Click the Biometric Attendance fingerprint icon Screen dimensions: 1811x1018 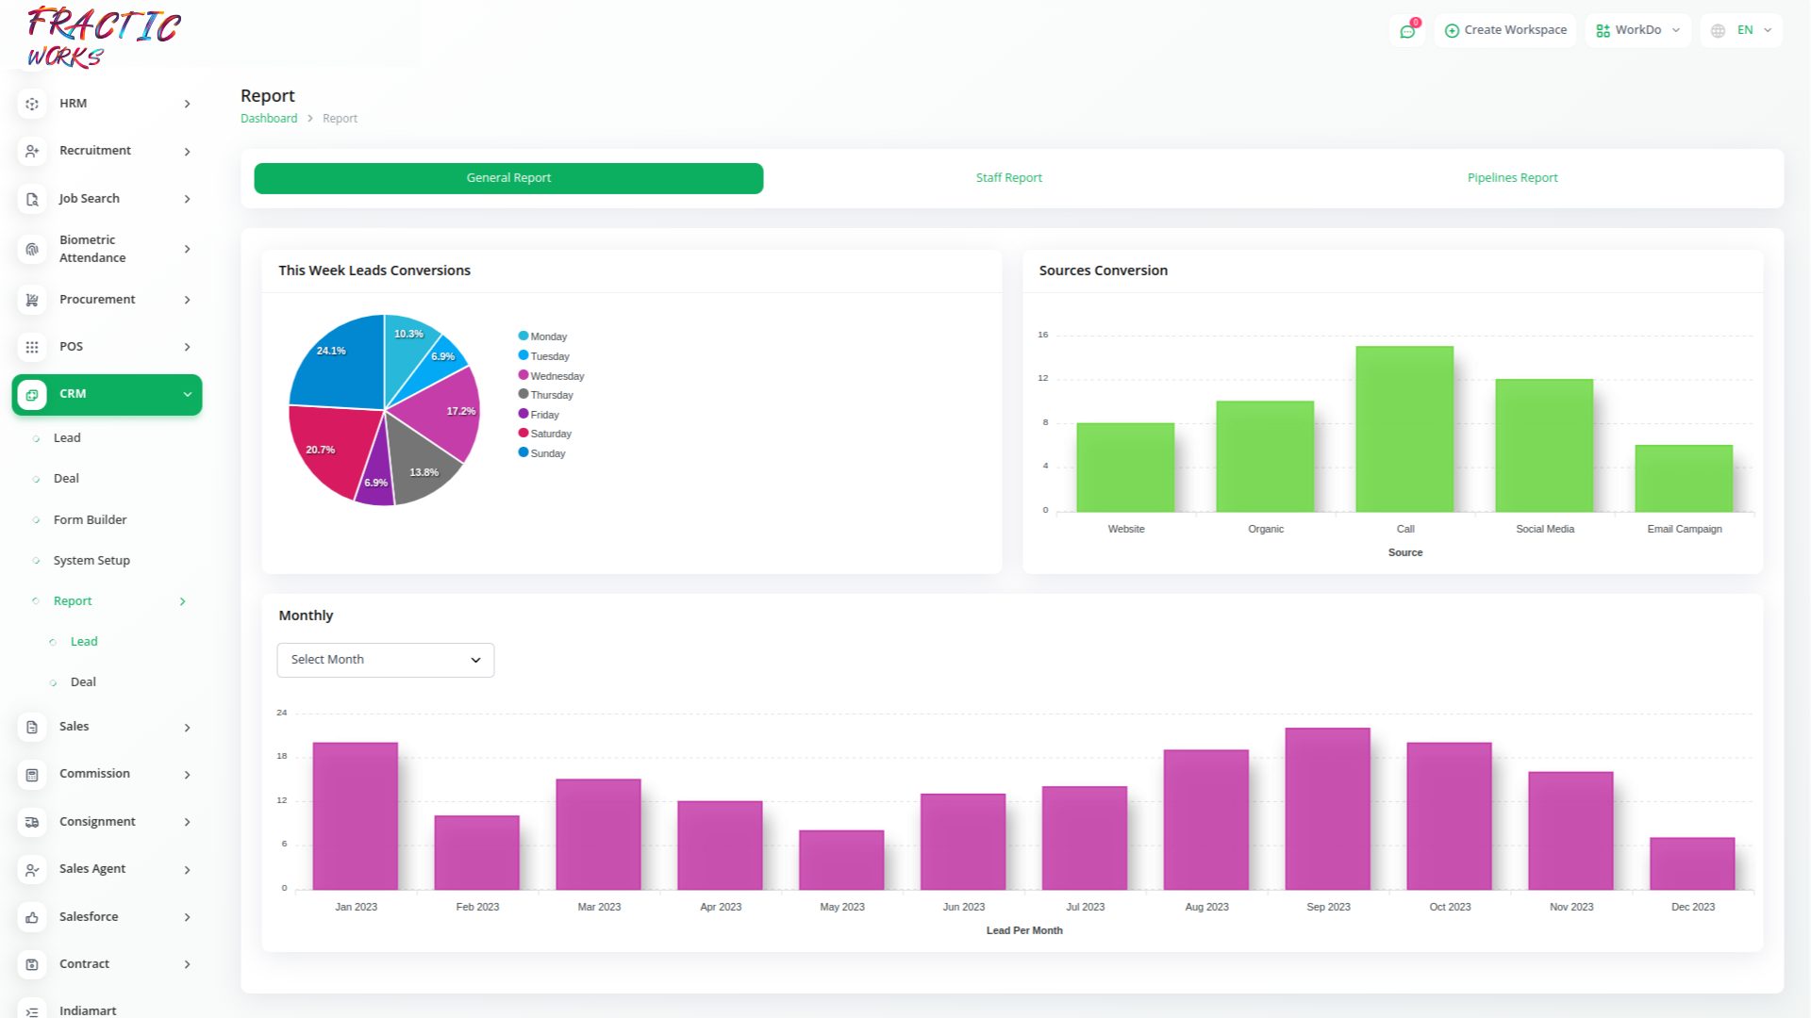coord(32,249)
